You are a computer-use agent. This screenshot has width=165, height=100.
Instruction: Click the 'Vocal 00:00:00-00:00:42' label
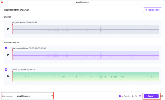(24, 70)
